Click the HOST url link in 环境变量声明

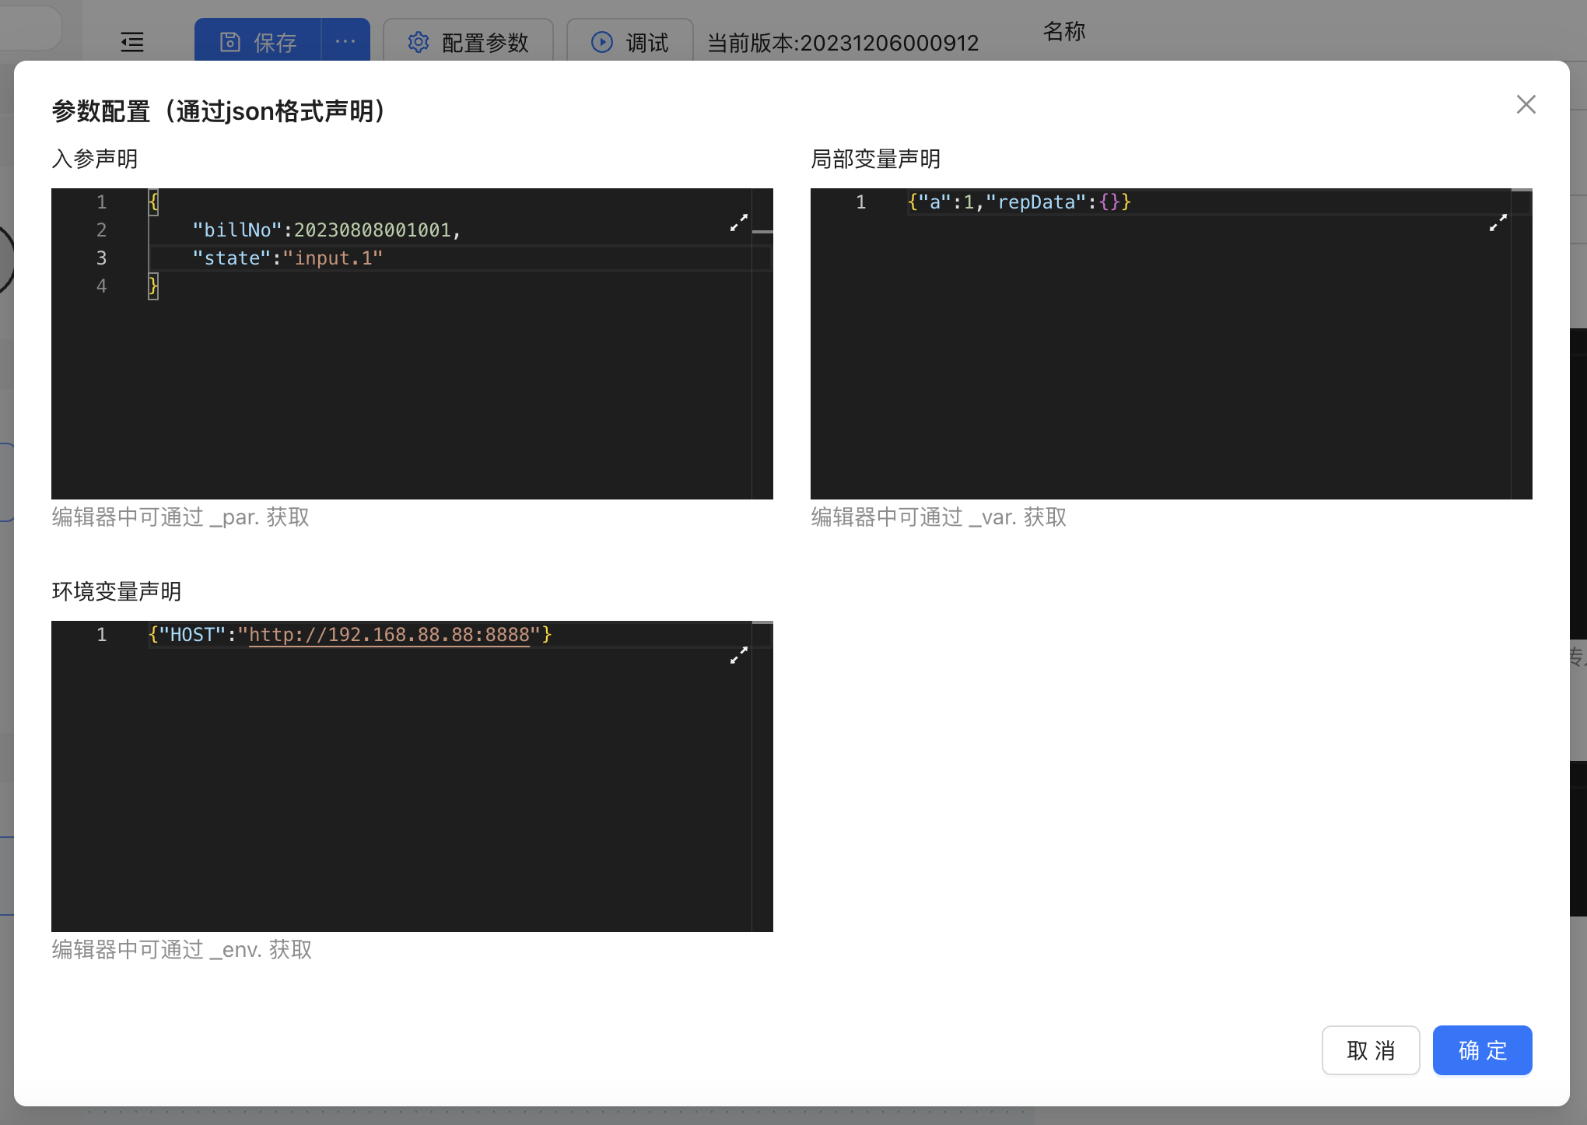pos(389,635)
